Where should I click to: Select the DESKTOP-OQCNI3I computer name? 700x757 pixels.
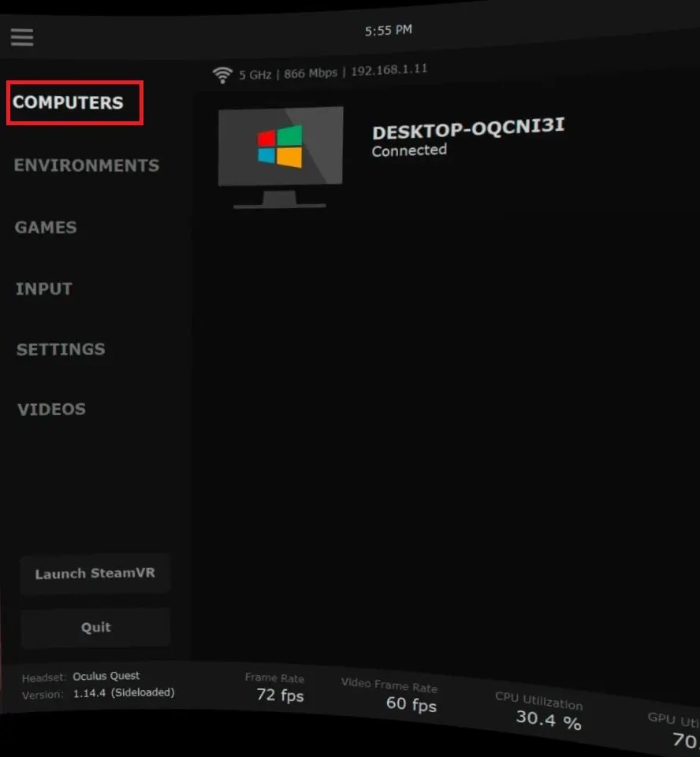468,128
